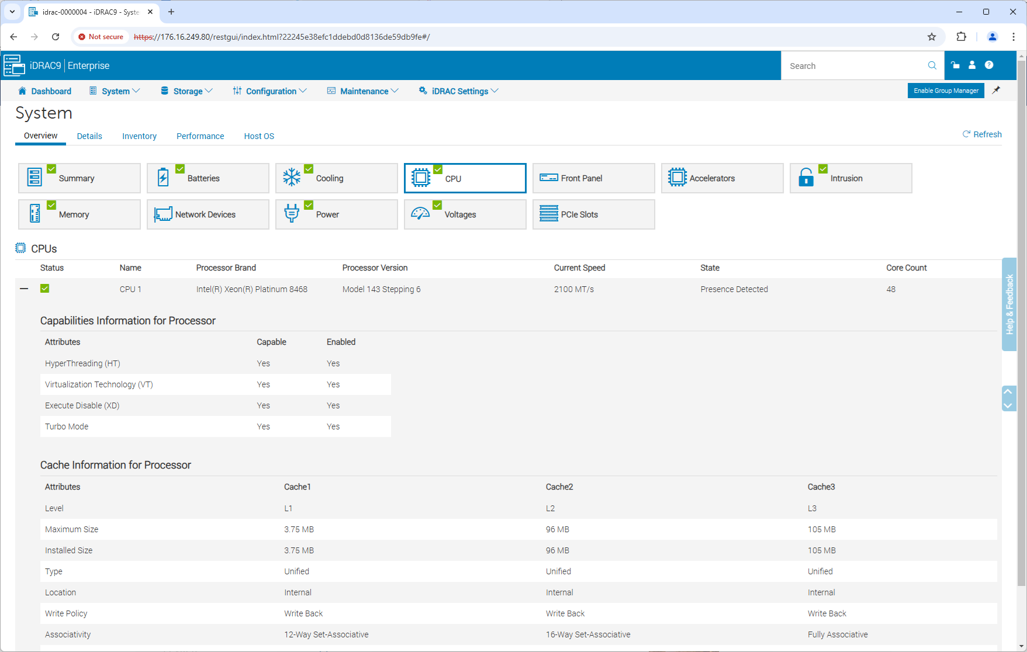Click the up chevron on the side panel
1027x652 pixels.
pyautogui.click(x=1008, y=392)
